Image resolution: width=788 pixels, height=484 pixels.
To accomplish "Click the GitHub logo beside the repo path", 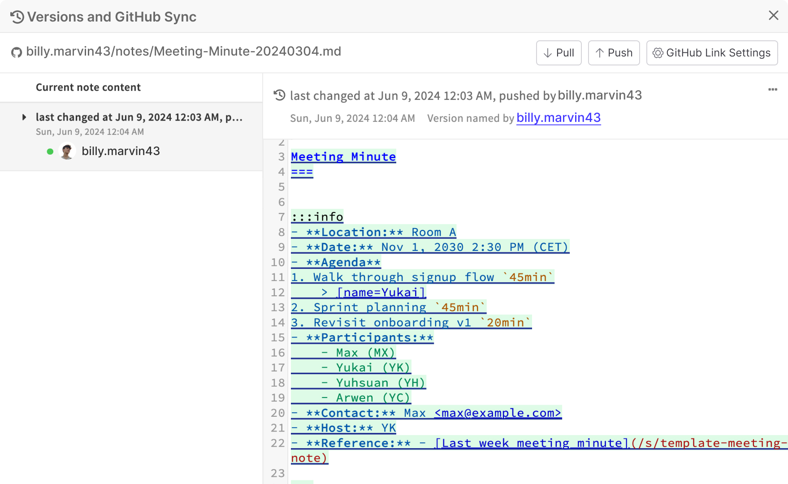I will [17, 52].
